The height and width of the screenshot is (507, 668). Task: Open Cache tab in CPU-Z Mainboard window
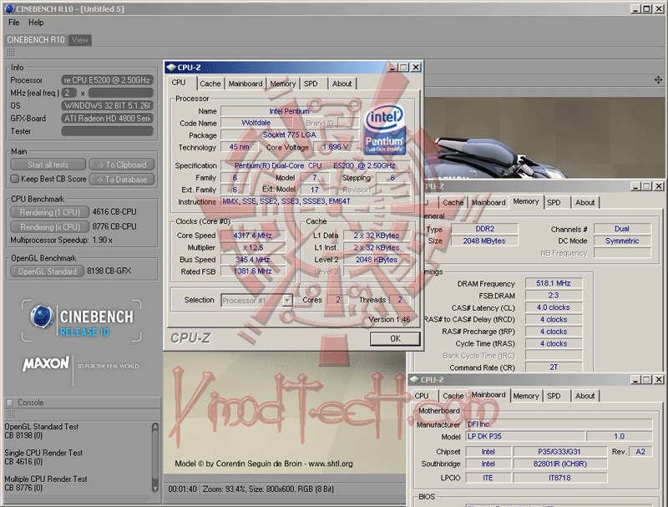point(453,396)
